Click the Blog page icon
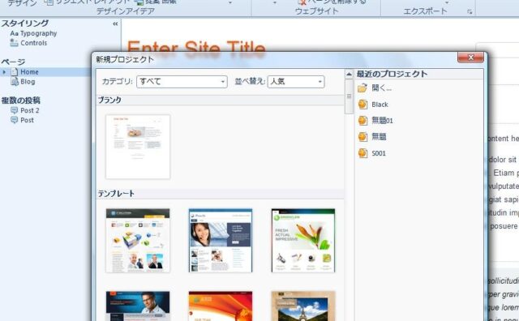 coord(15,81)
